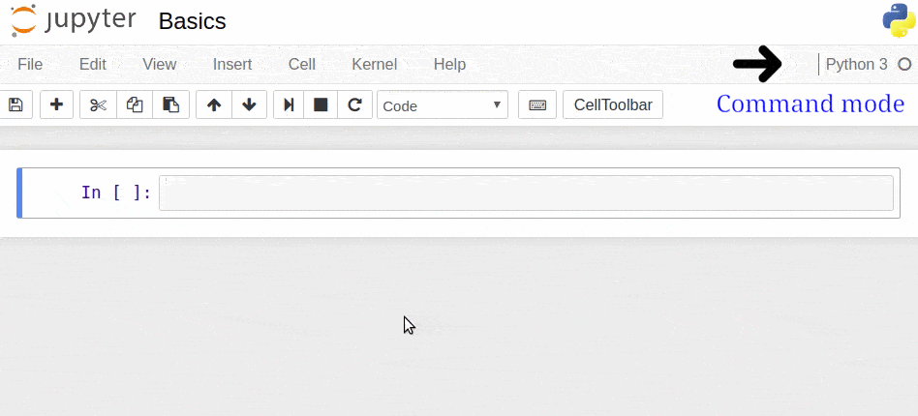
Task: Open the command palette keyboard icon
Action: 537,104
